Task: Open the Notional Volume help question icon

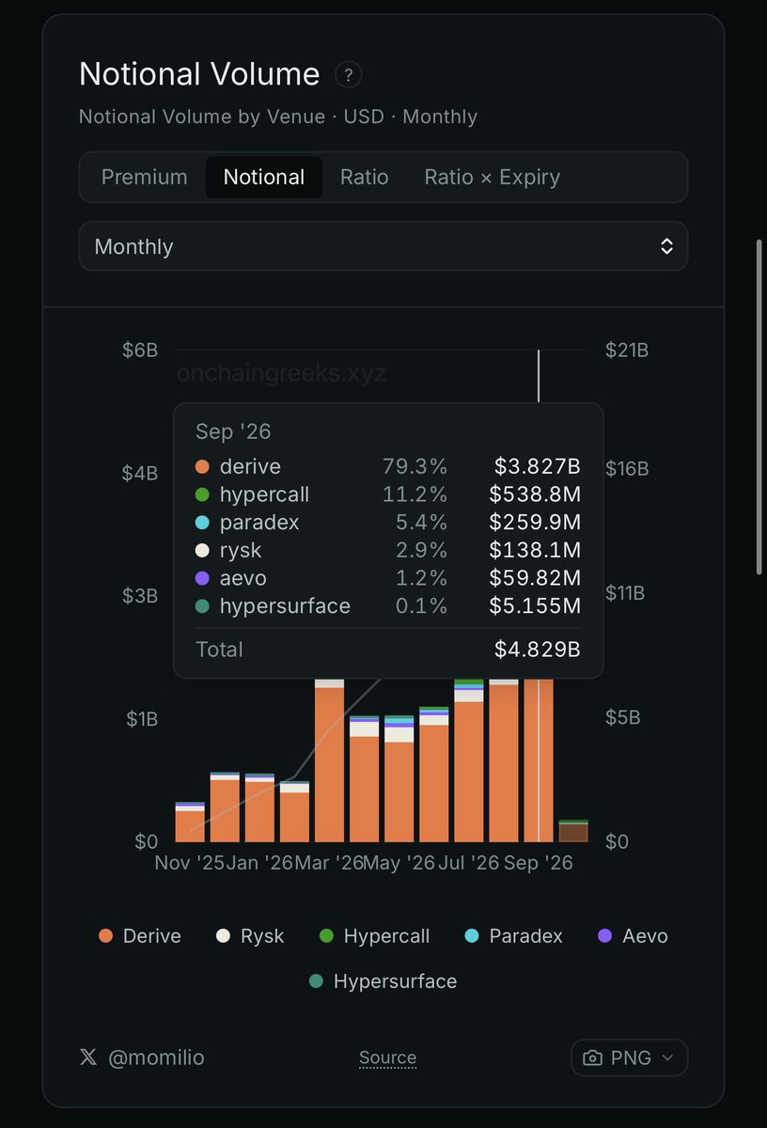Action: point(348,75)
